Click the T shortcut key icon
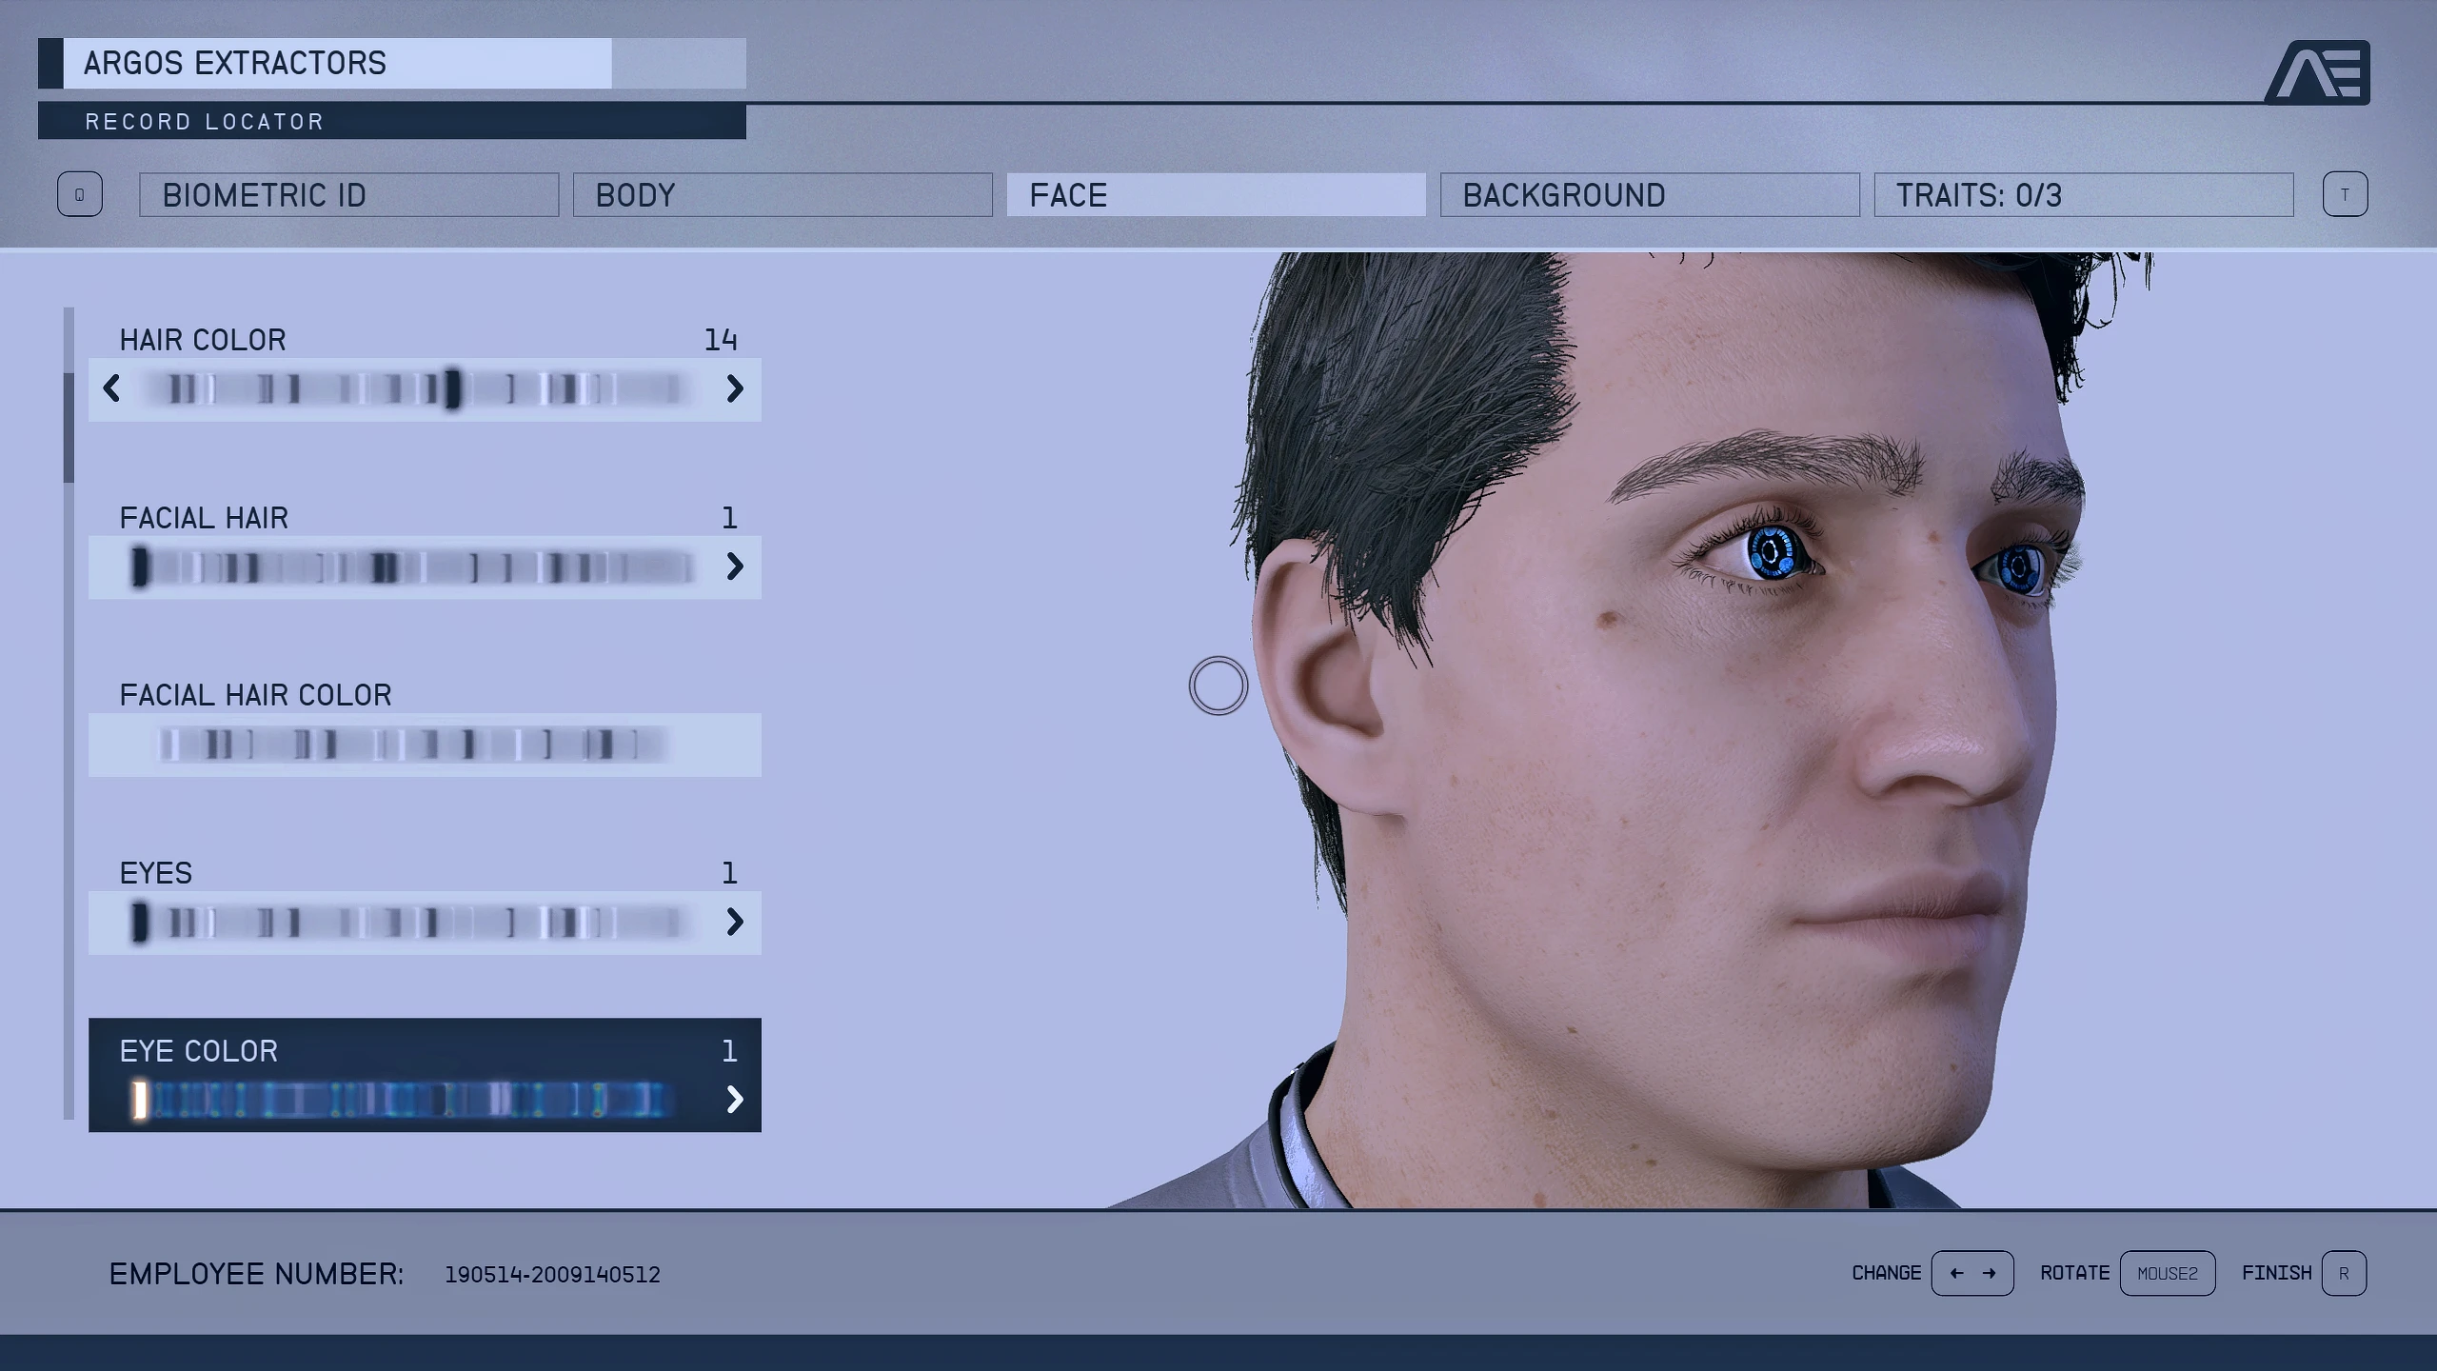 point(2347,194)
